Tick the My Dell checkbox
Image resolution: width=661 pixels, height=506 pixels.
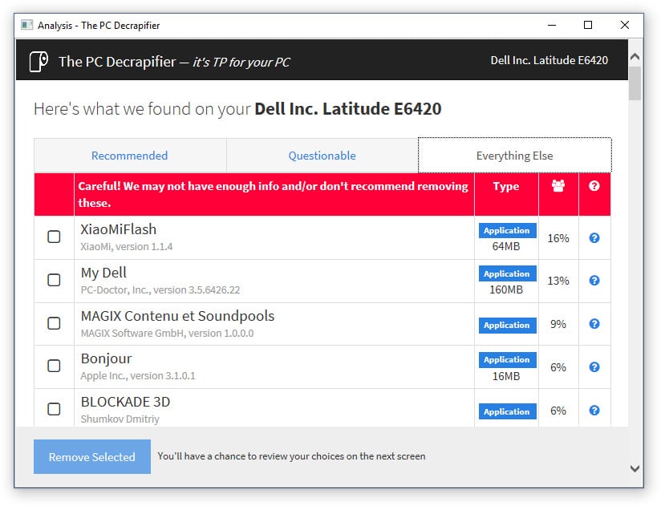(54, 280)
